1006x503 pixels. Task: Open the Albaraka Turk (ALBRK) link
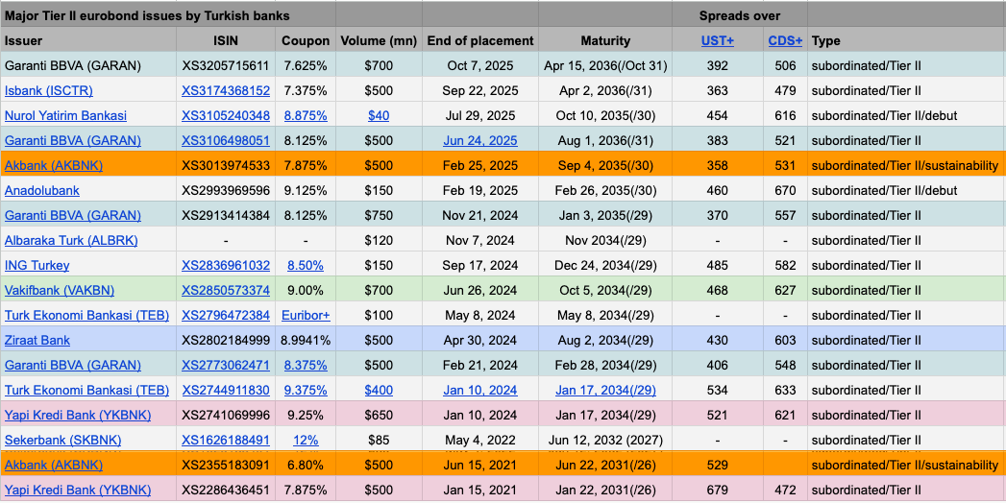coord(71,240)
